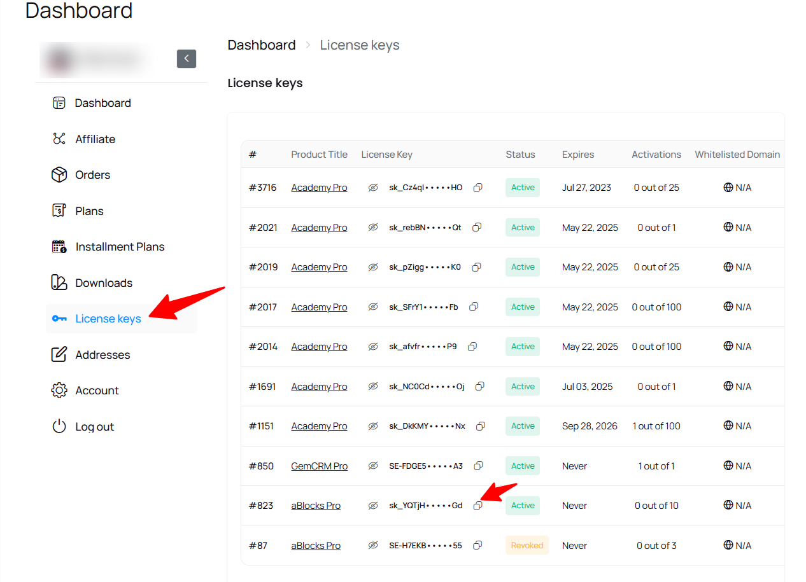Copy license key sk_SFrY1 for #2017

pyautogui.click(x=474, y=307)
